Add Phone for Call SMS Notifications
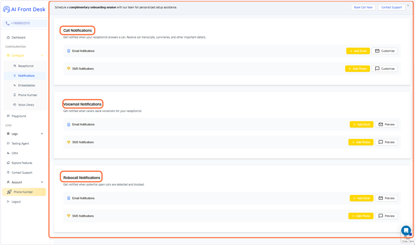The height and width of the screenshot is (245, 415). 358,69
